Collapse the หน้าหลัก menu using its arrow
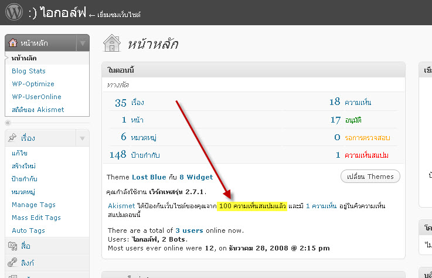The height and width of the screenshot is (278, 432). point(83,43)
